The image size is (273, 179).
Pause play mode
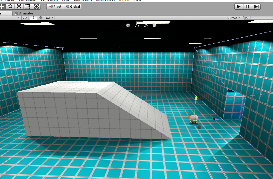248,6
